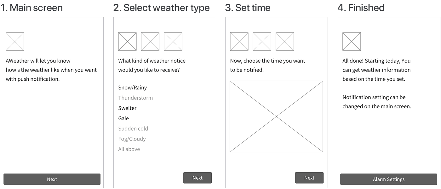Click Next on Set time screen
441x189 pixels.
click(309, 178)
